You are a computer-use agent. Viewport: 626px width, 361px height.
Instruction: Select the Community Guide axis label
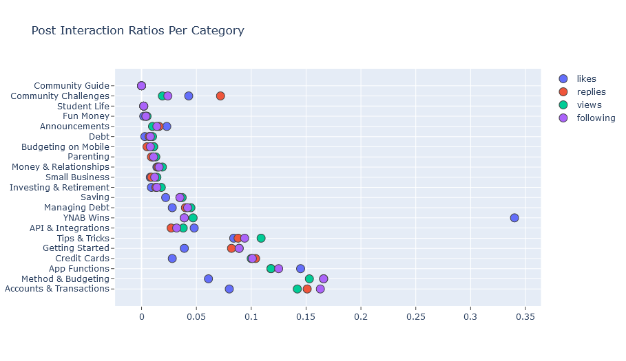click(x=72, y=85)
